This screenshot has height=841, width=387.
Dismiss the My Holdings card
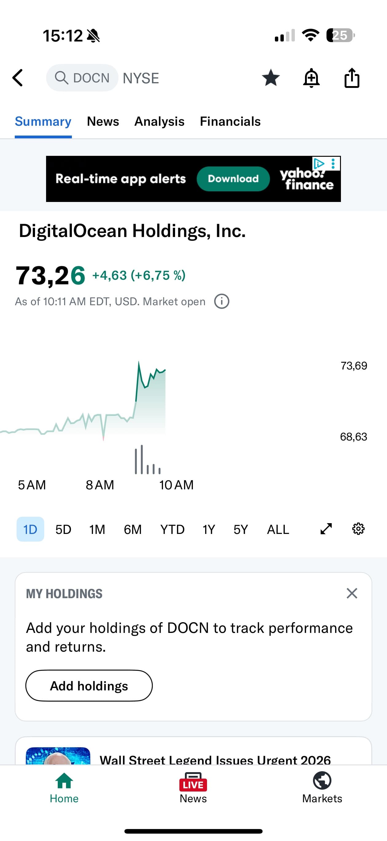(352, 593)
